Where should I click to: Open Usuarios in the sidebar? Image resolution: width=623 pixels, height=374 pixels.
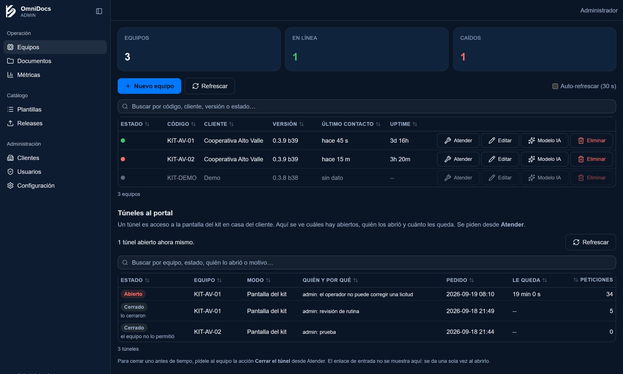55,172
